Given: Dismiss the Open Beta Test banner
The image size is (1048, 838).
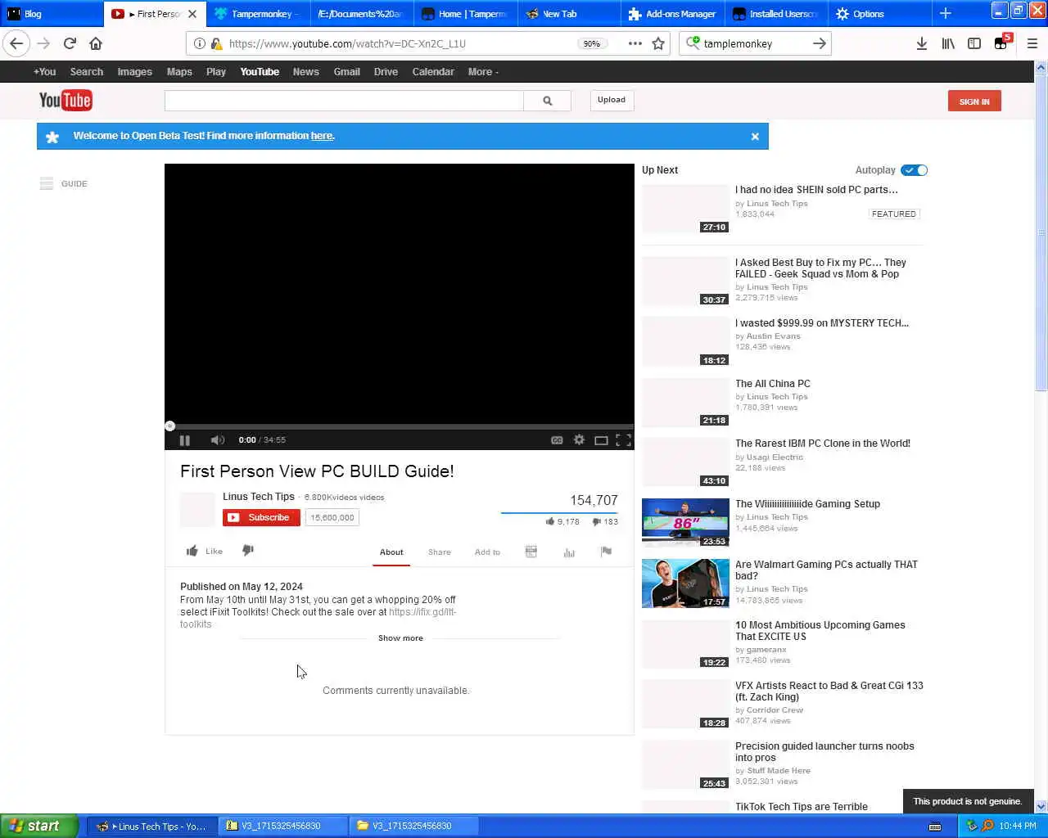Looking at the screenshot, I should point(755,137).
